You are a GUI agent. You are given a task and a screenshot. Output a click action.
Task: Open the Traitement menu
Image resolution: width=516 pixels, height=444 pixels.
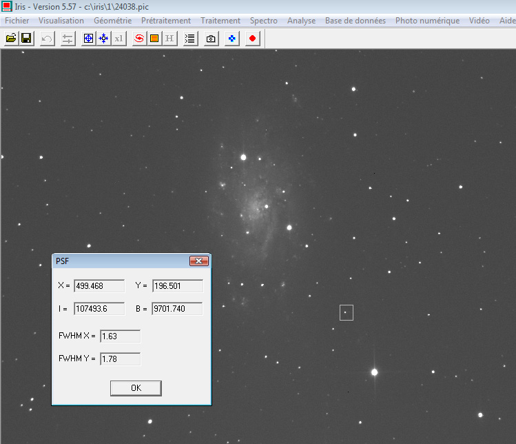(220, 21)
